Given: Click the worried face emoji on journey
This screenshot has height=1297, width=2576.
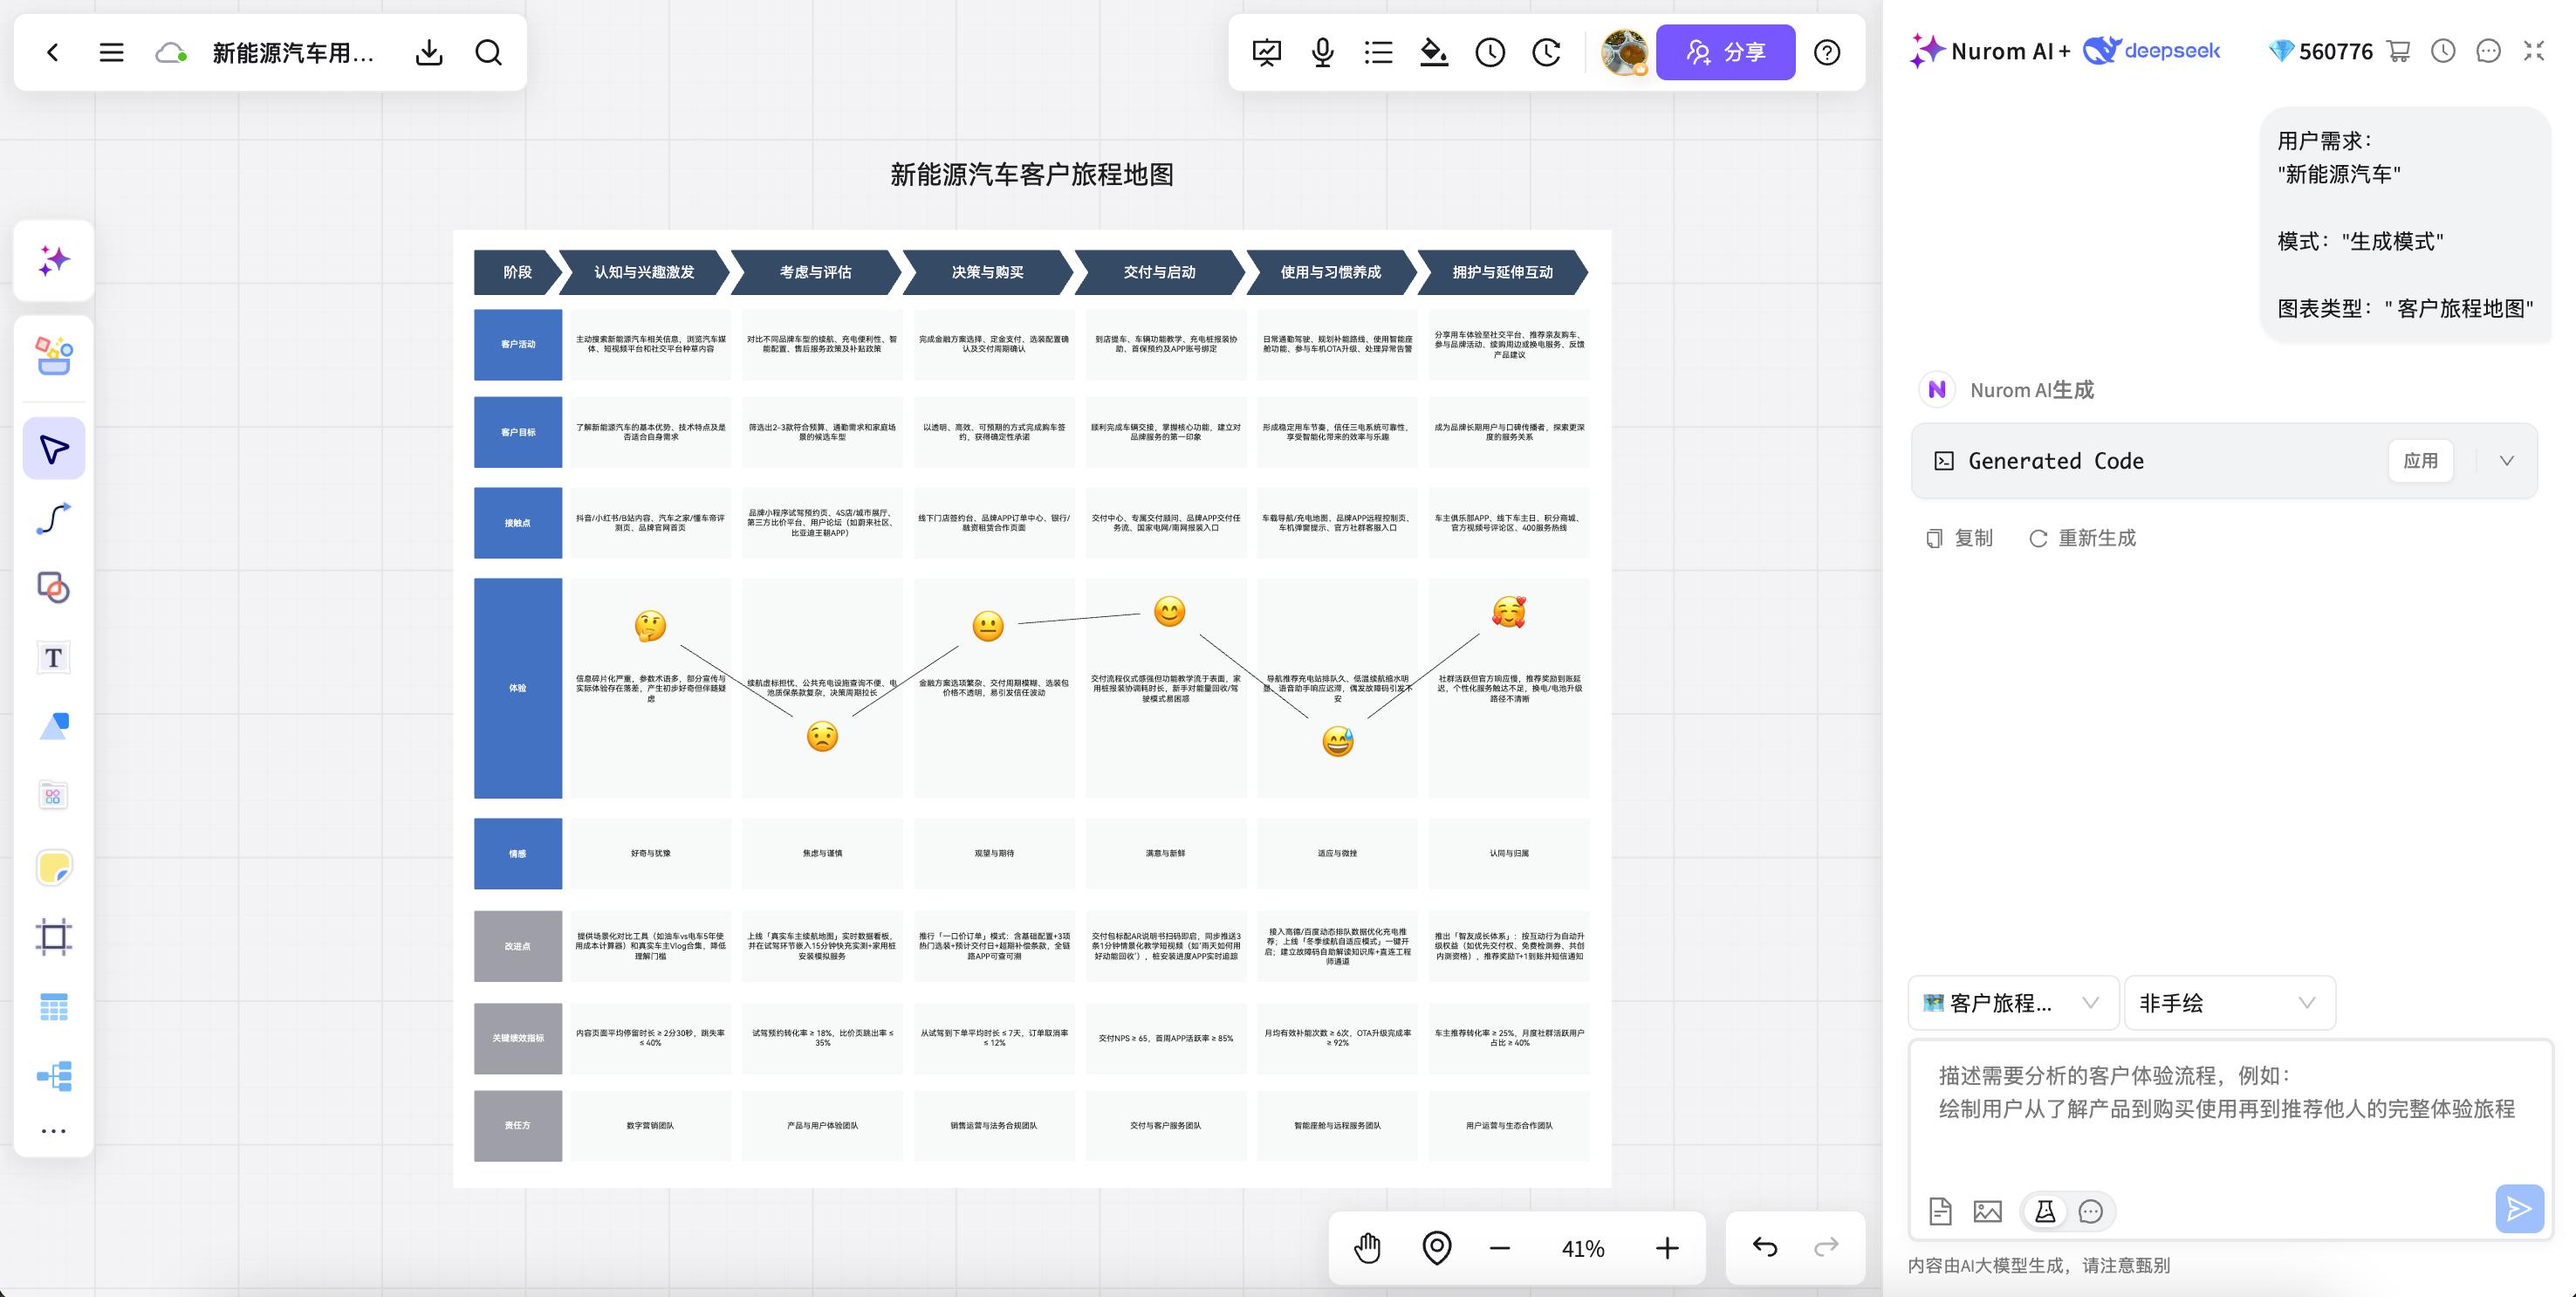Looking at the screenshot, I should click(x=822, y=736).
